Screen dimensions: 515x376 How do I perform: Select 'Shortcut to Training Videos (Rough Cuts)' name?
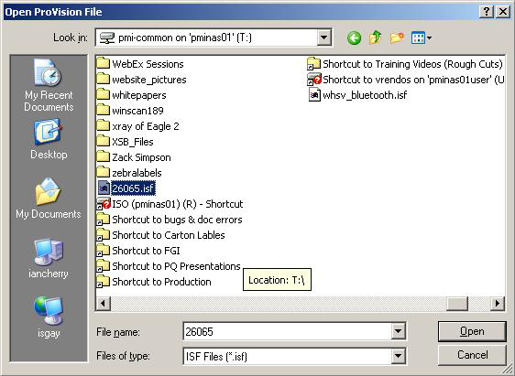(412, 64)
